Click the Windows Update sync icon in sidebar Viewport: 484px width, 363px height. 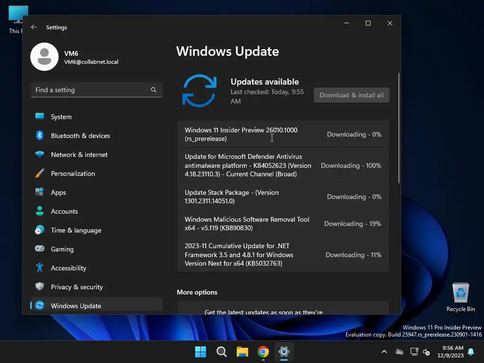(x=40, y=305)
